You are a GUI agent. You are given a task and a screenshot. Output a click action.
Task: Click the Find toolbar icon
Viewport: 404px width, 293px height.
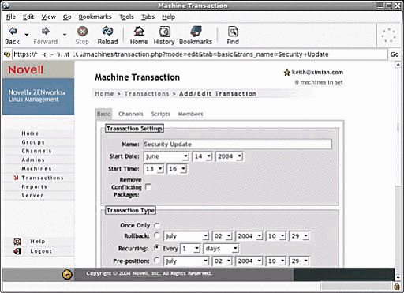233,32
